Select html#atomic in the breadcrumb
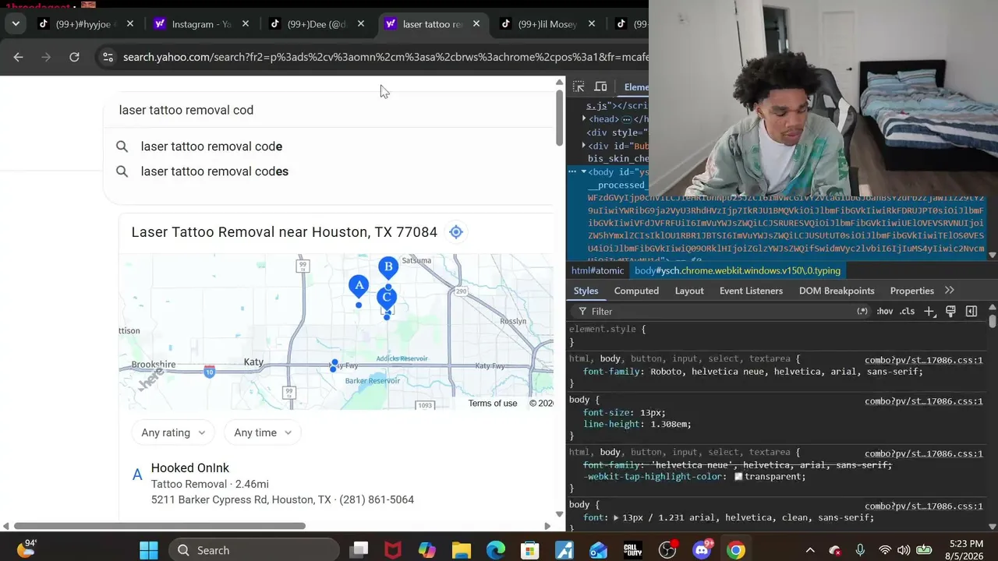Viewport: 998px width, 561px height. pos(597,270)
